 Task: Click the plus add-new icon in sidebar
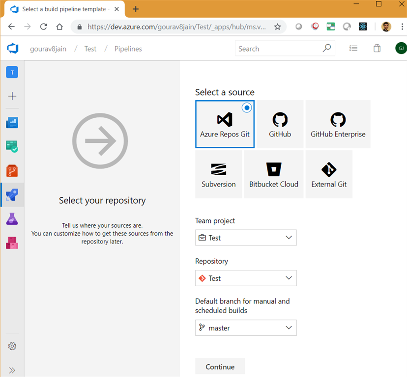coord(12,96)
